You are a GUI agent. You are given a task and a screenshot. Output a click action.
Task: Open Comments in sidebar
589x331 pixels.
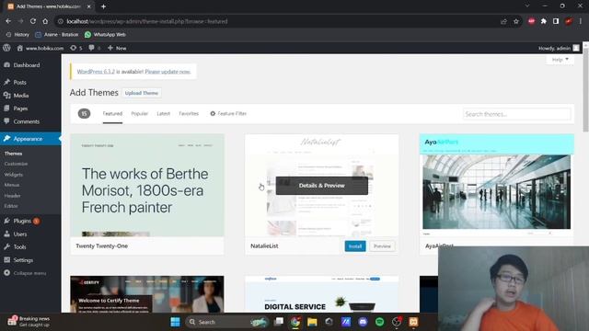[27, 121]
